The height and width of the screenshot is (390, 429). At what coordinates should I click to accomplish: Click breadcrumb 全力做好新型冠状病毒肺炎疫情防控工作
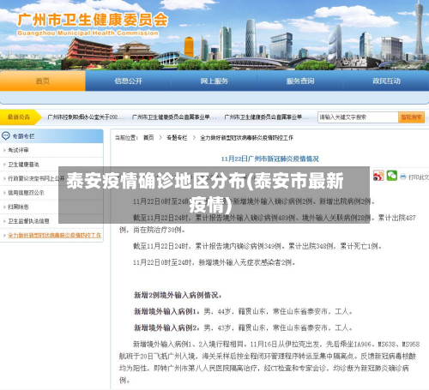246,138
